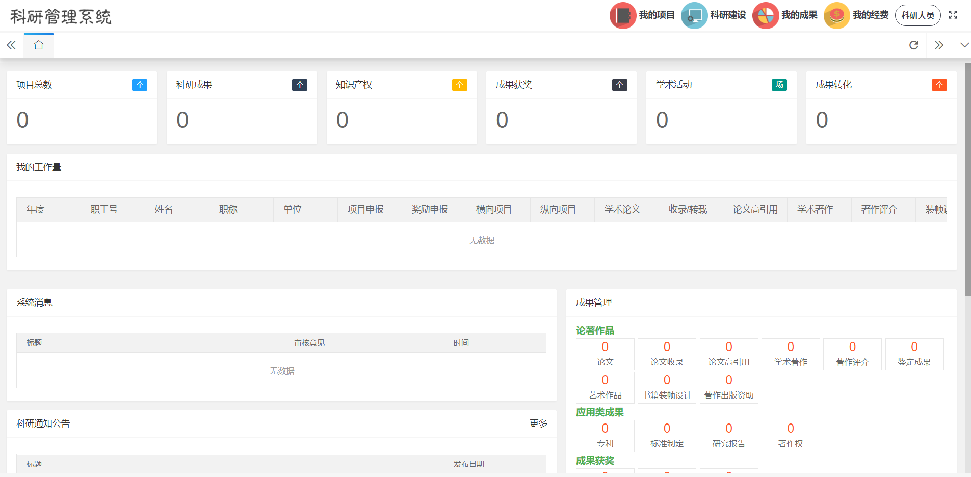Open the 科研人员 role selector
The height and width of the screenshot is (477, 971).
pos(917,15)
